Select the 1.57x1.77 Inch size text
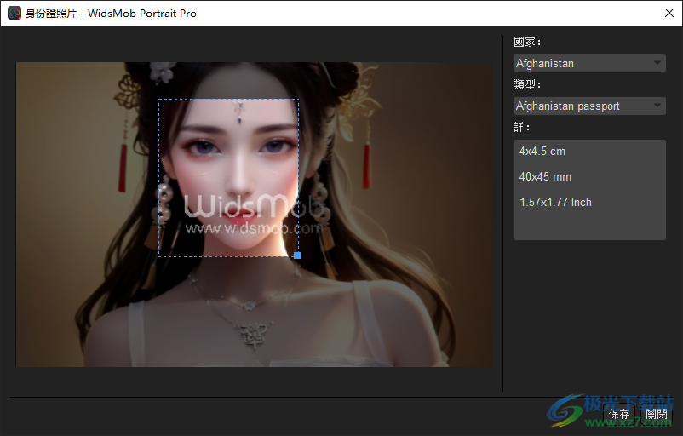 pyautogui.click(x=555, y=202)
